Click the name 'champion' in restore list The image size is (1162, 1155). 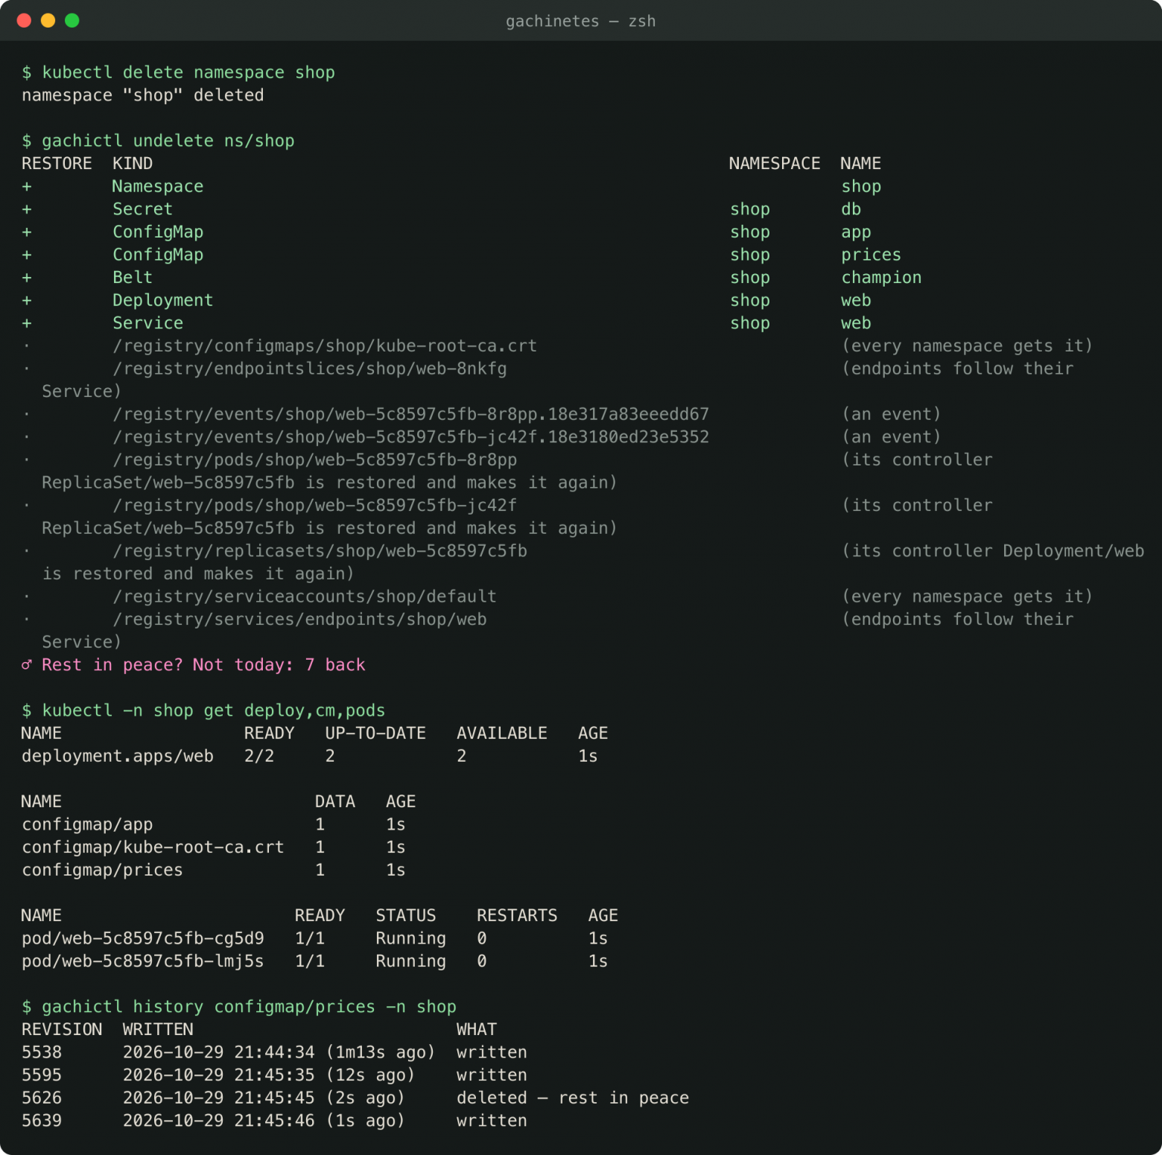pos(881,278)
